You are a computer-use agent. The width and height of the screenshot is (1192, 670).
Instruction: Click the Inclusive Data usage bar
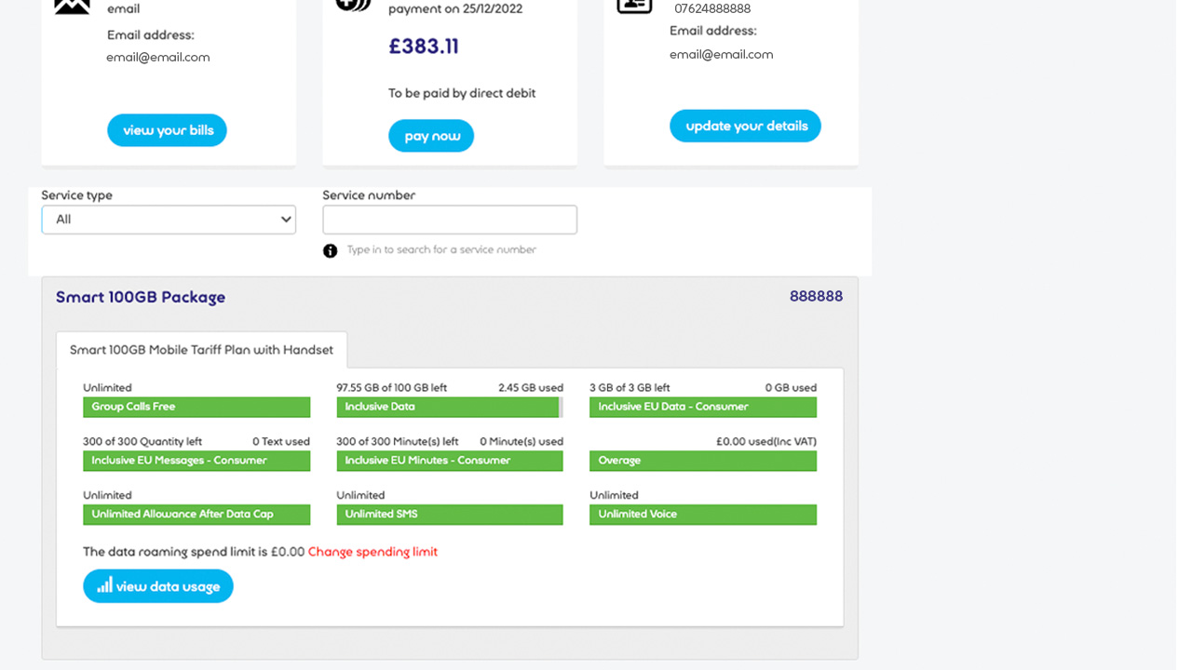pos(449,407)
